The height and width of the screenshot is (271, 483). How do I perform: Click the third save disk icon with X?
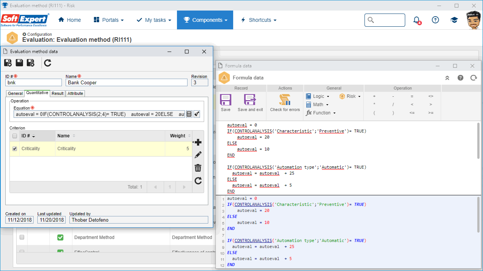(x=31, y=63)
